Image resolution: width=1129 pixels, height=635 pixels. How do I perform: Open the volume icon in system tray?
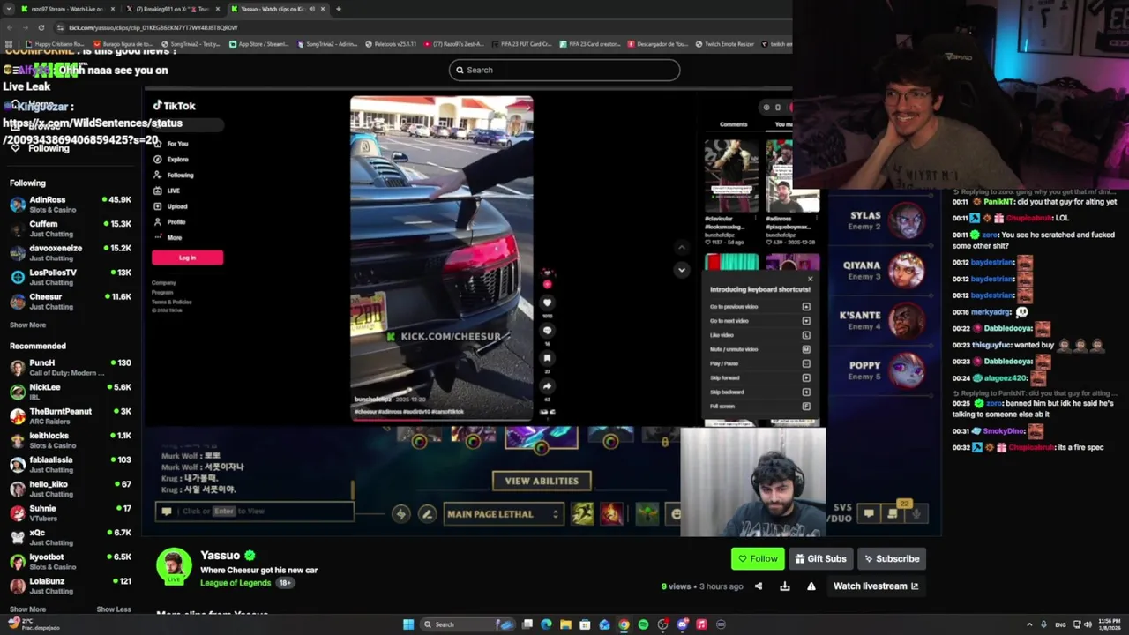1088,624
